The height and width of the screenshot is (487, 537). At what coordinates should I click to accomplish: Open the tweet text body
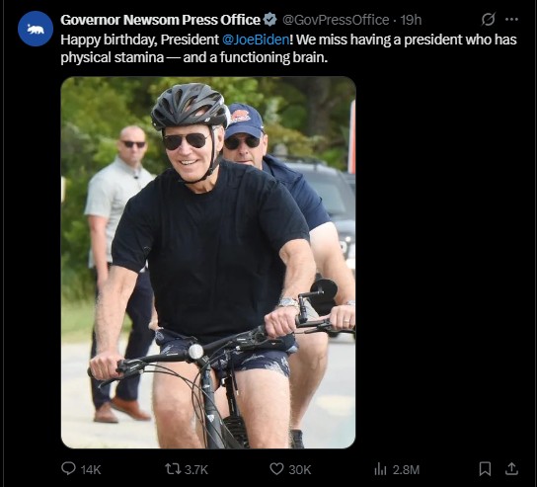(x=288, y=48)
